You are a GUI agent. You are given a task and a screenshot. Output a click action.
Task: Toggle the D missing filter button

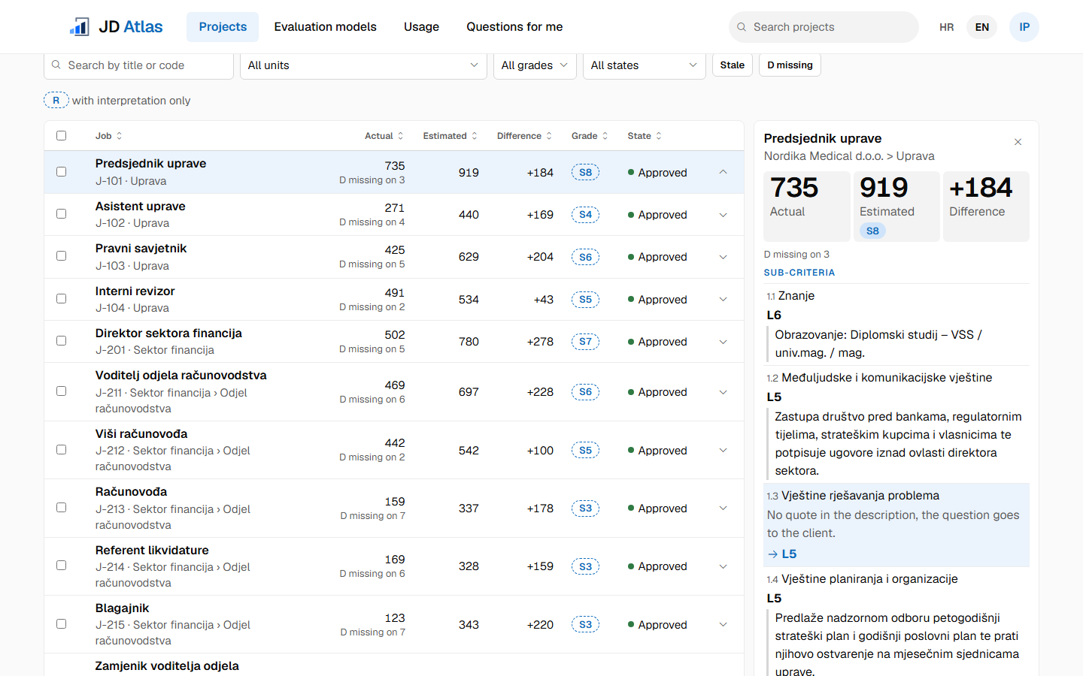(x=790, y=65)
